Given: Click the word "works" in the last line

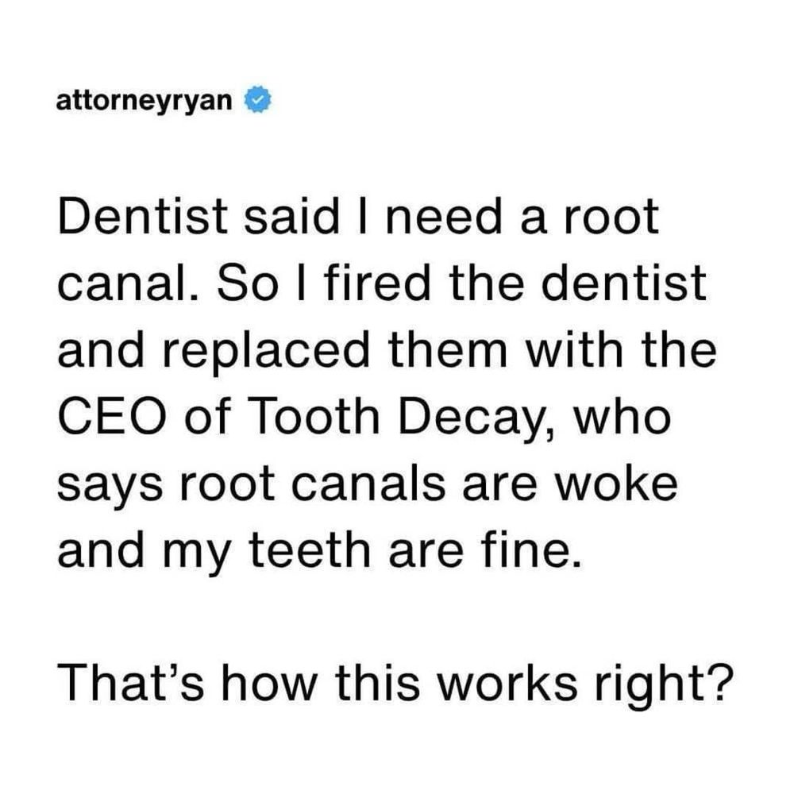Looking at the screenshot, I should (x=507, y=683).
